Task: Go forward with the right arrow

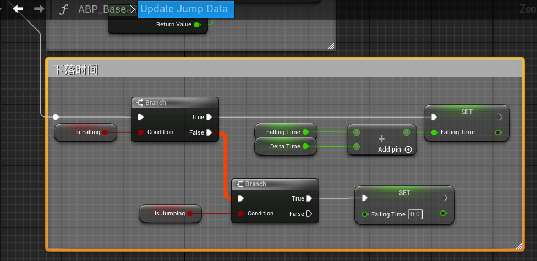Action: (40, 9)
